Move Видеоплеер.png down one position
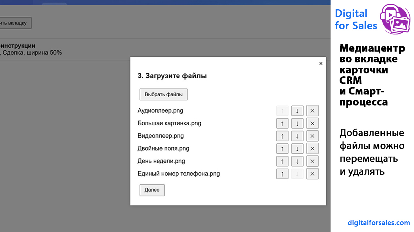414x232 pixels. 297,136
